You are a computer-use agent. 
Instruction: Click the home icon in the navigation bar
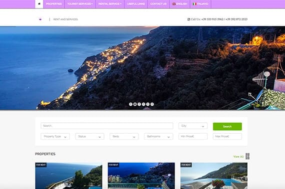(x=39, y=4)
